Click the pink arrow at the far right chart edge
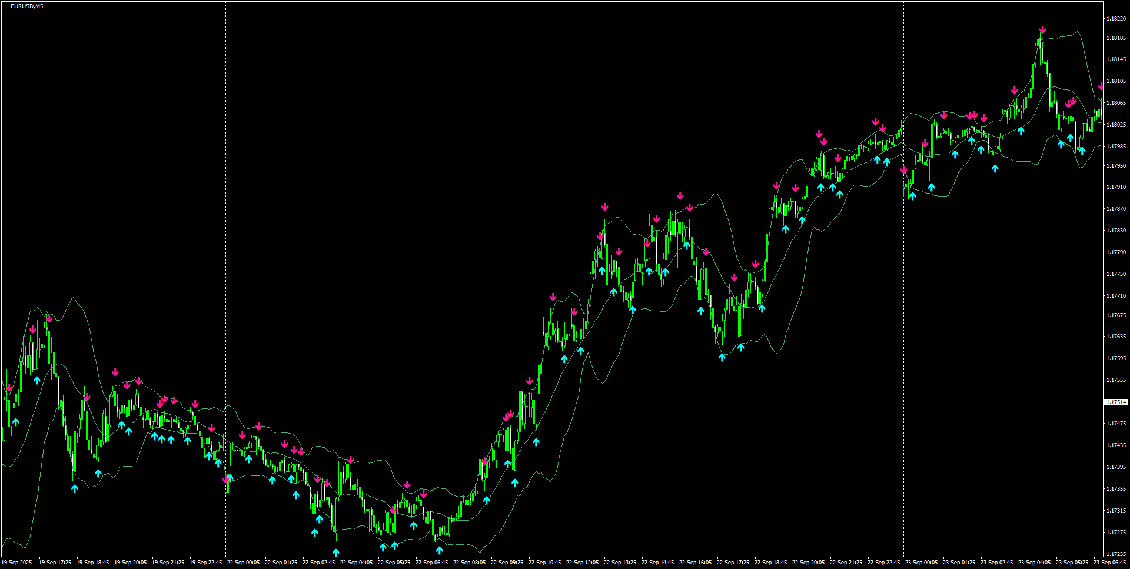Viewport: 1130px width, 569px height. tap(1099, 86)
